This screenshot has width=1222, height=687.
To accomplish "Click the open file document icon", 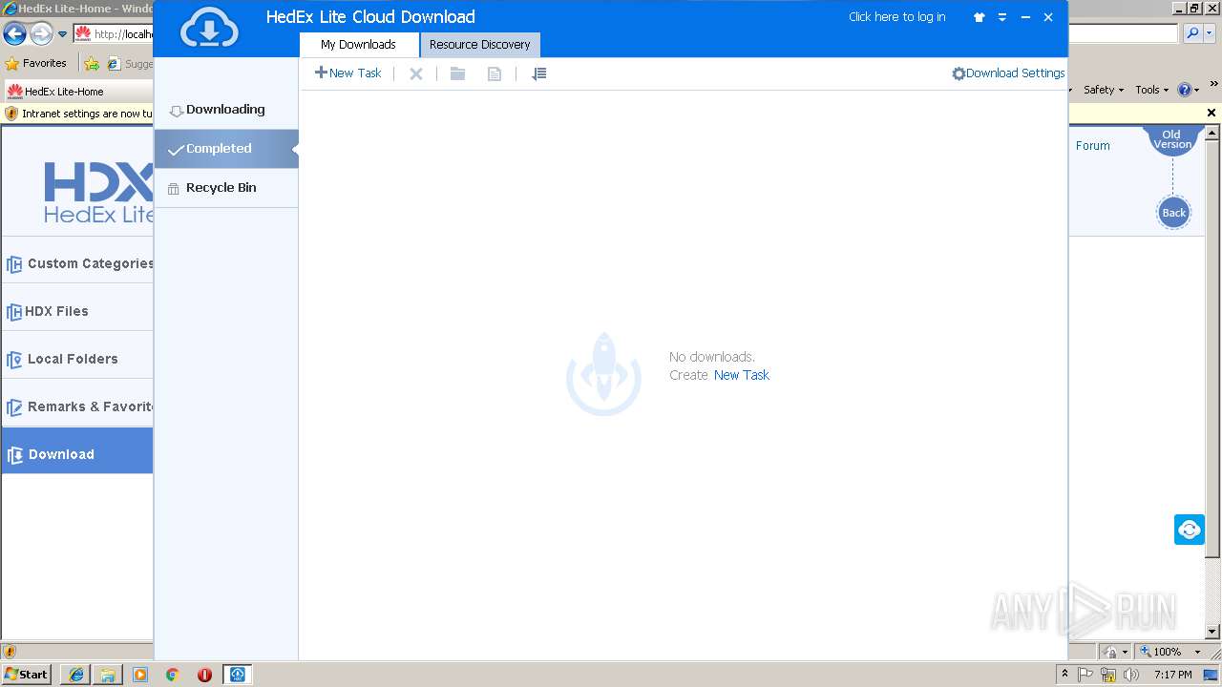I will [495, 73].
